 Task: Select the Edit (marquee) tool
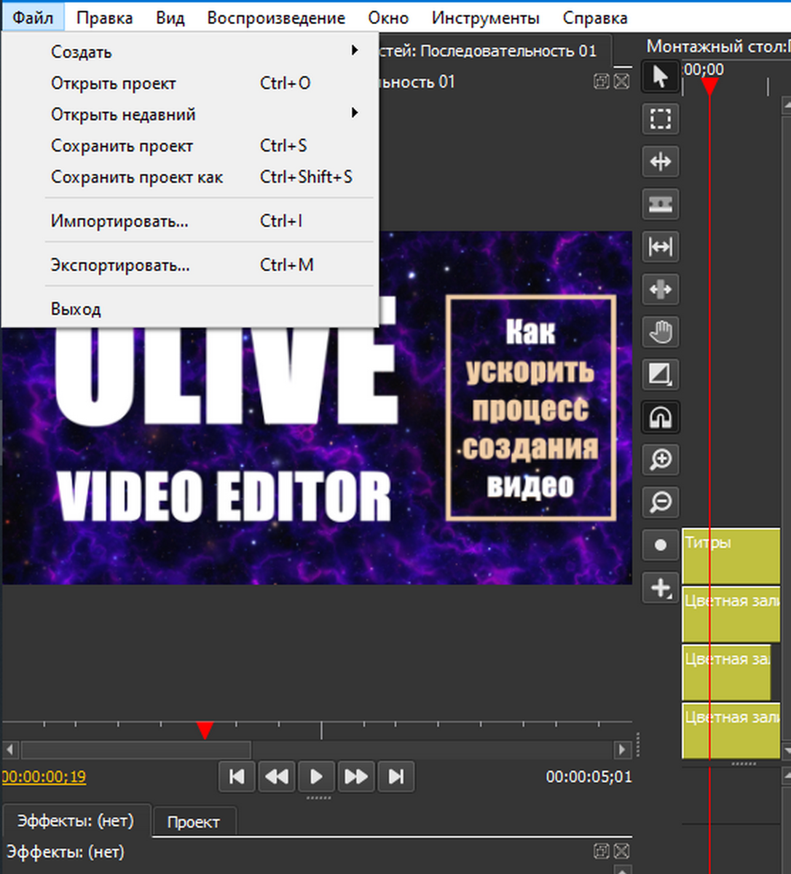(660, 119)
